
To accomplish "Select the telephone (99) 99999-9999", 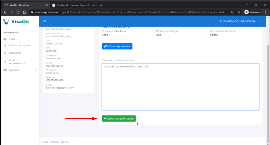I will point(55,81).
